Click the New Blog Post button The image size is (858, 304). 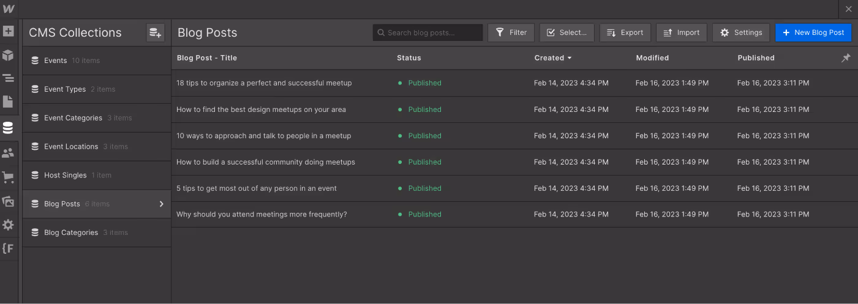click(x=813, y=32)
